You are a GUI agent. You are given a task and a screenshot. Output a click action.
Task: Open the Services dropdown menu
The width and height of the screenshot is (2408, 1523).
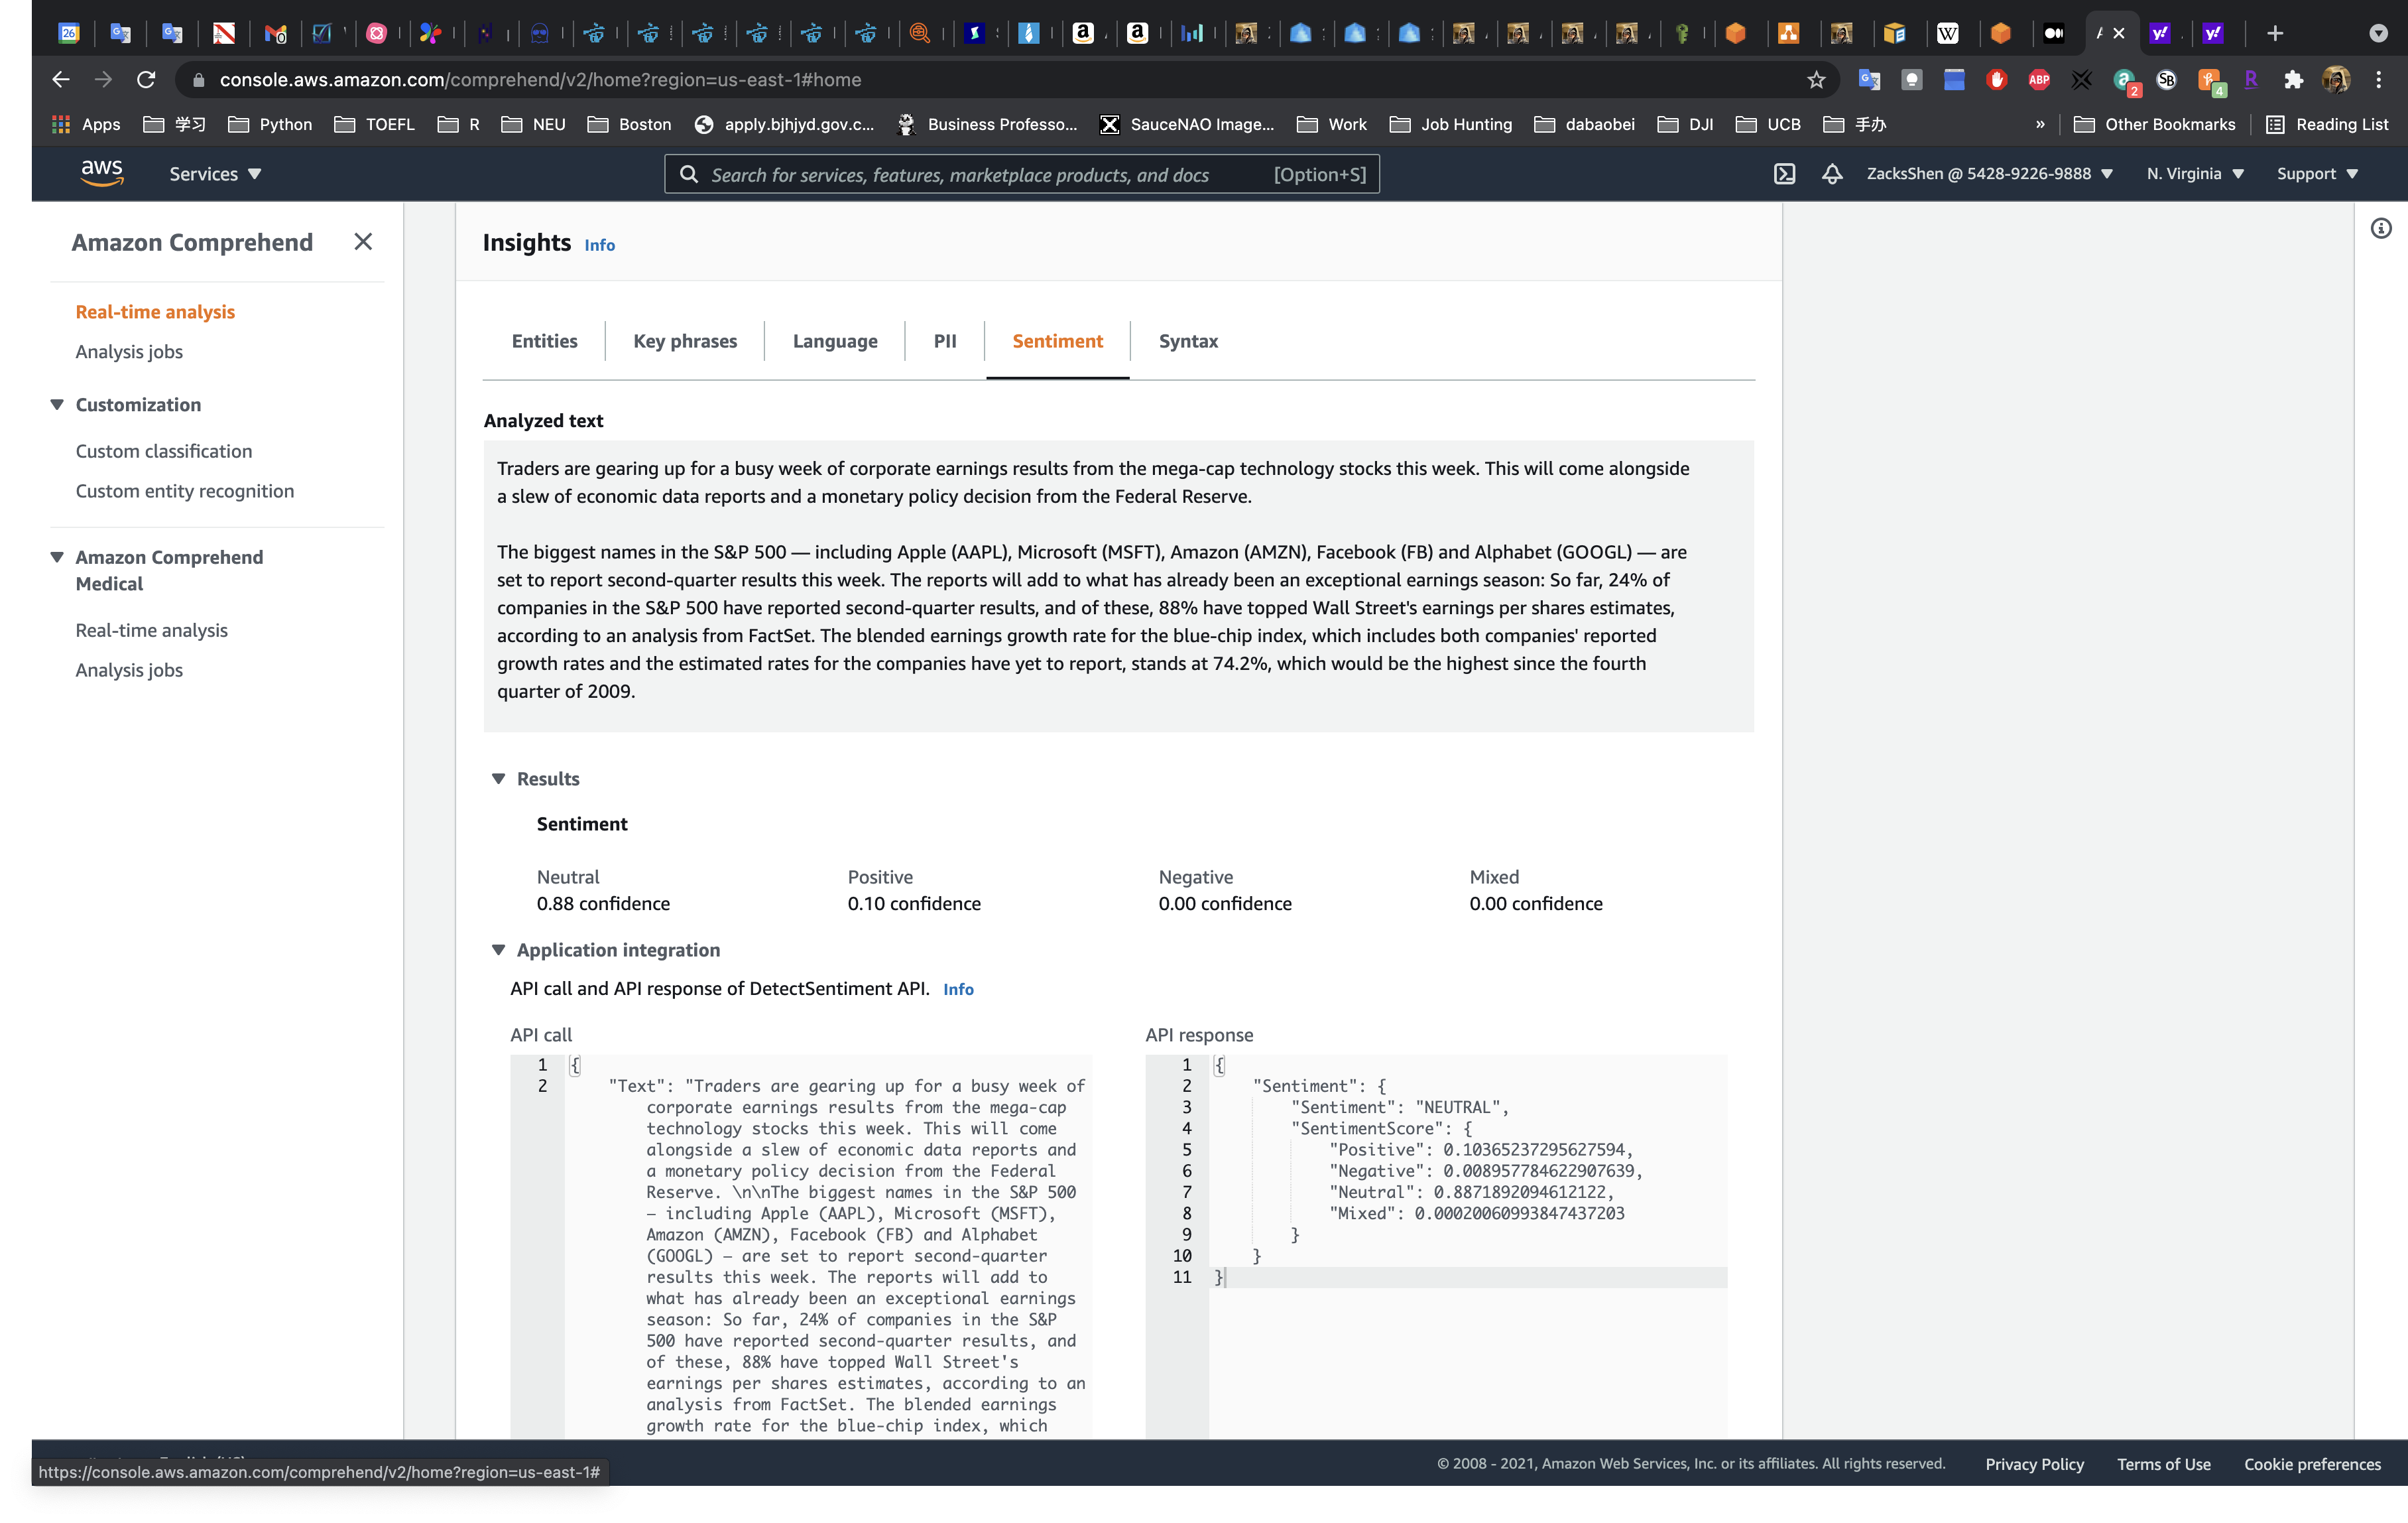(215, 174)
